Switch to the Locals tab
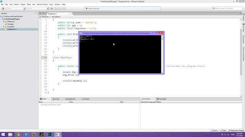Image resolution: width=245 pixels, height=137 pixels. click(x=56, y=99)
